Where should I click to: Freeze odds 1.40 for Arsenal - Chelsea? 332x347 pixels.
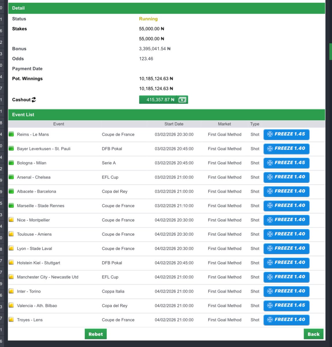[x=286, y=177]
